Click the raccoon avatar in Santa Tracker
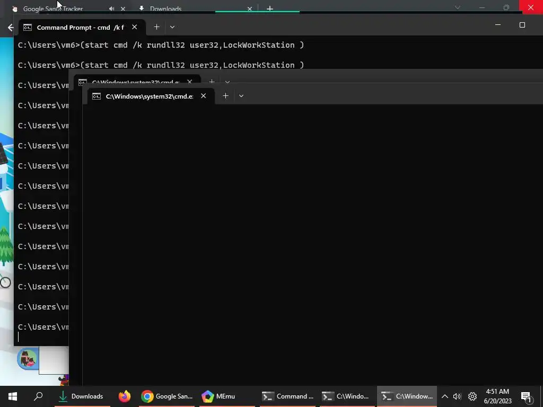This screenshot has width=543, height=407. [x=28, y=359]
